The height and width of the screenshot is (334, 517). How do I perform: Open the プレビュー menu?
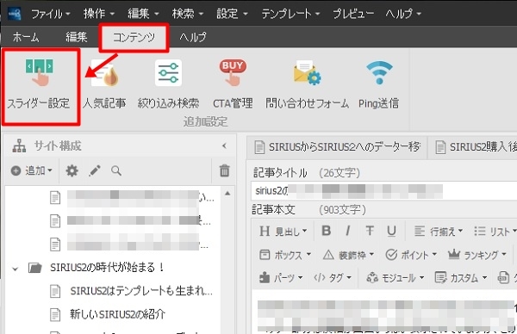pyautogui.click(x=353, y=14)
